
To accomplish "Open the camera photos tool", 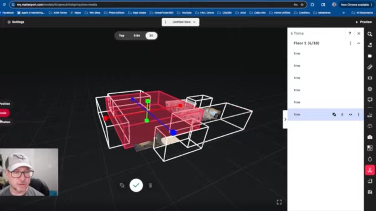I will click(370, 137).
